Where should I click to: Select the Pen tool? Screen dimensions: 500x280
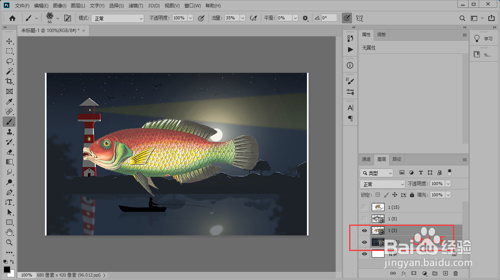pos(9,192)
